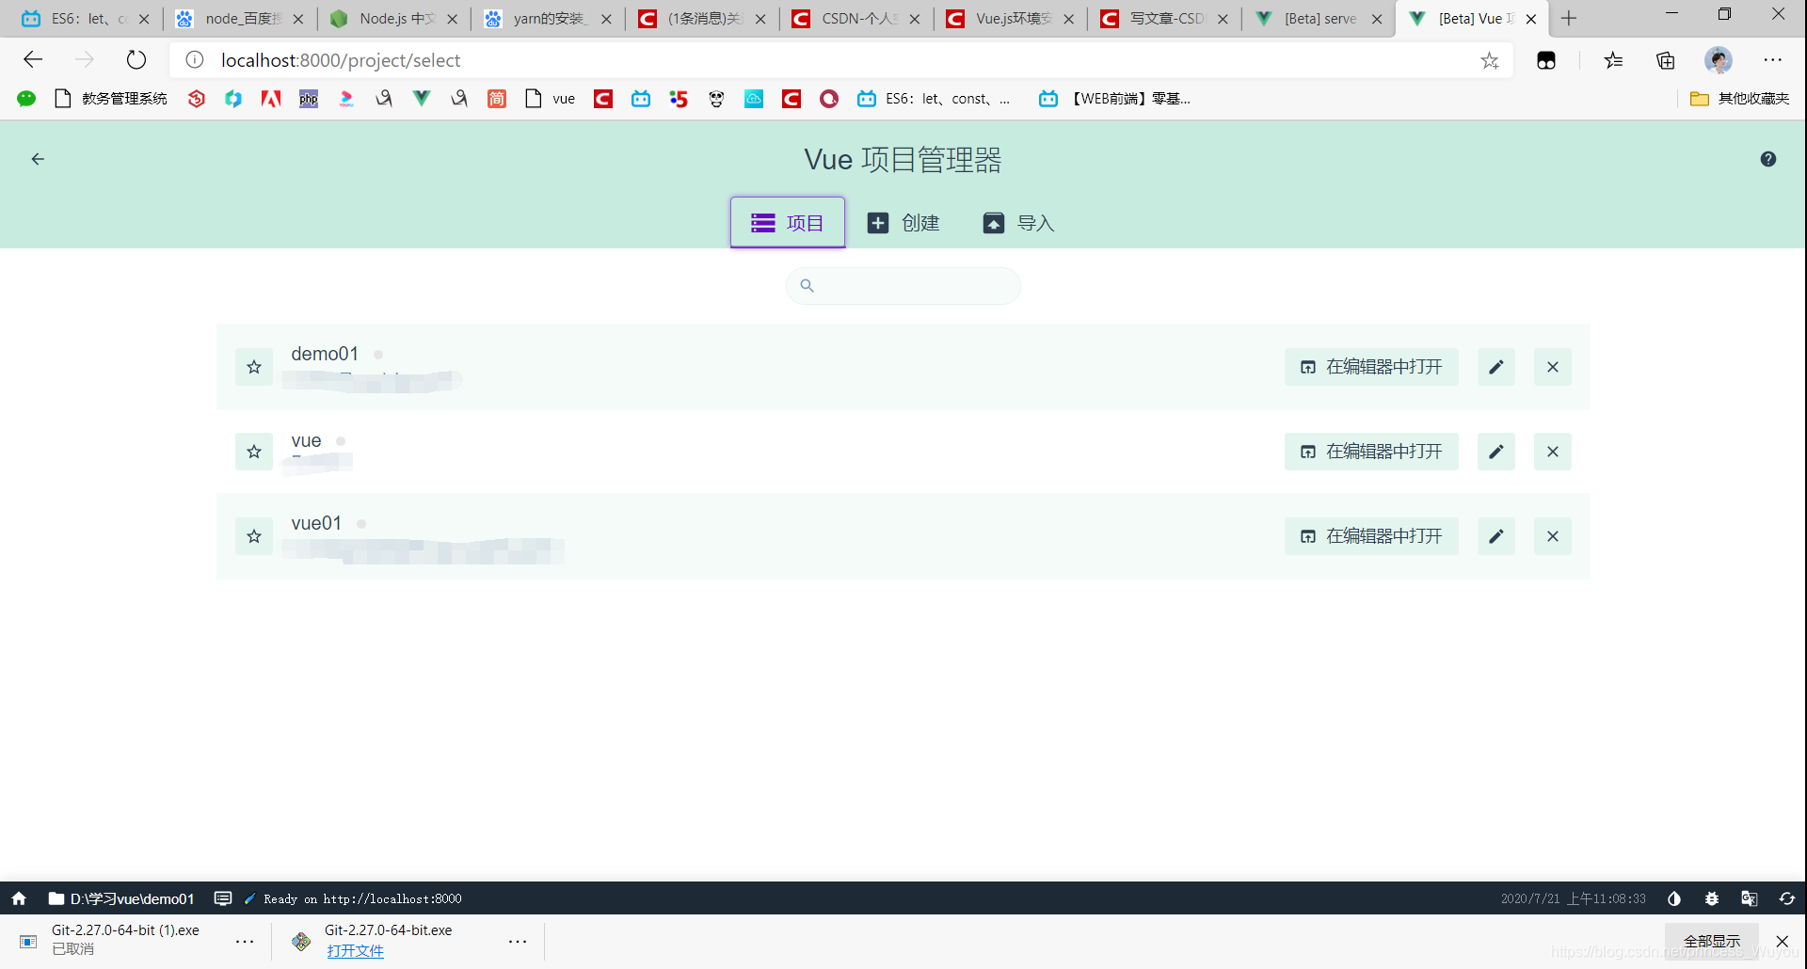Favorite the demo01 project star
1807x969 pixels.
point(254,367)
